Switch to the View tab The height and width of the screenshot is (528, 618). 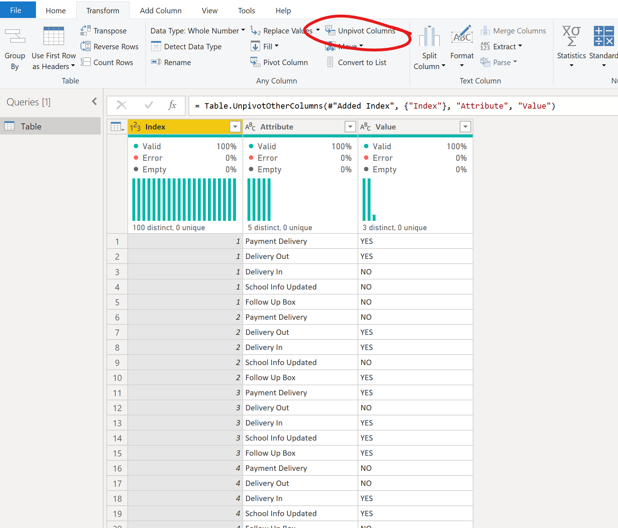pos(210,10)
